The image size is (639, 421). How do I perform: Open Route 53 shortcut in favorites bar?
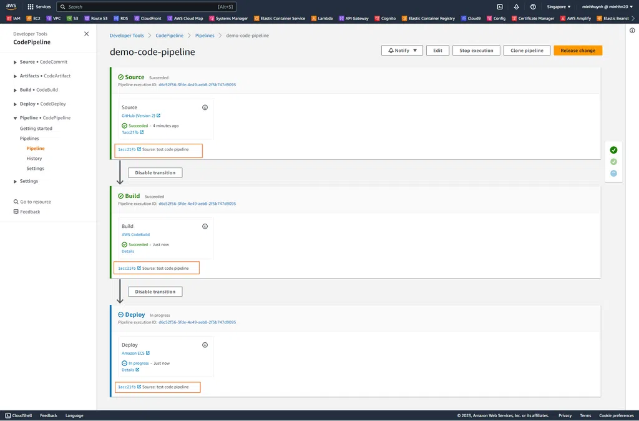(95, 18)
